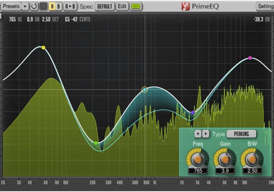Open the filter Type selector showing PEAKING
This screenshot has height=192, width=274.
pos(241,134)
